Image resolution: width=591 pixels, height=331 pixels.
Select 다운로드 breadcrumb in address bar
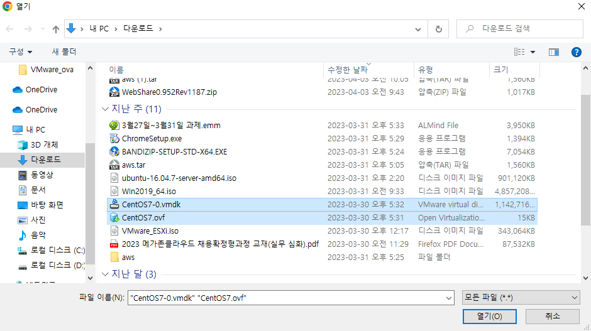coord(138,29)
